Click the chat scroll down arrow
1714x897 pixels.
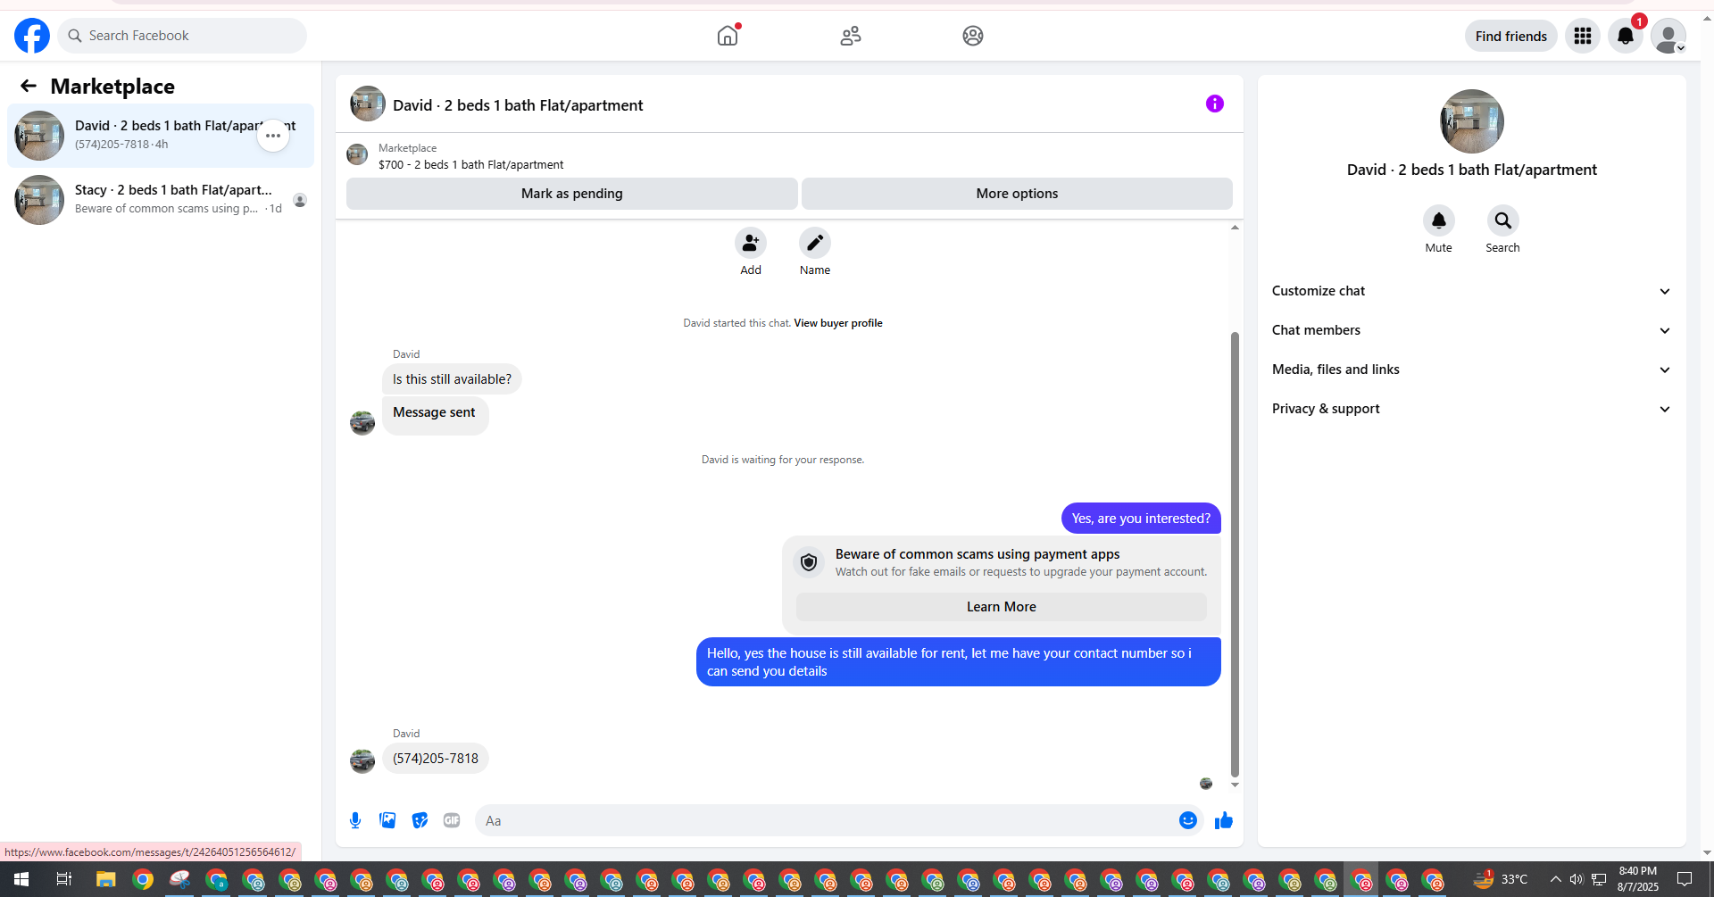point(1235,785)
